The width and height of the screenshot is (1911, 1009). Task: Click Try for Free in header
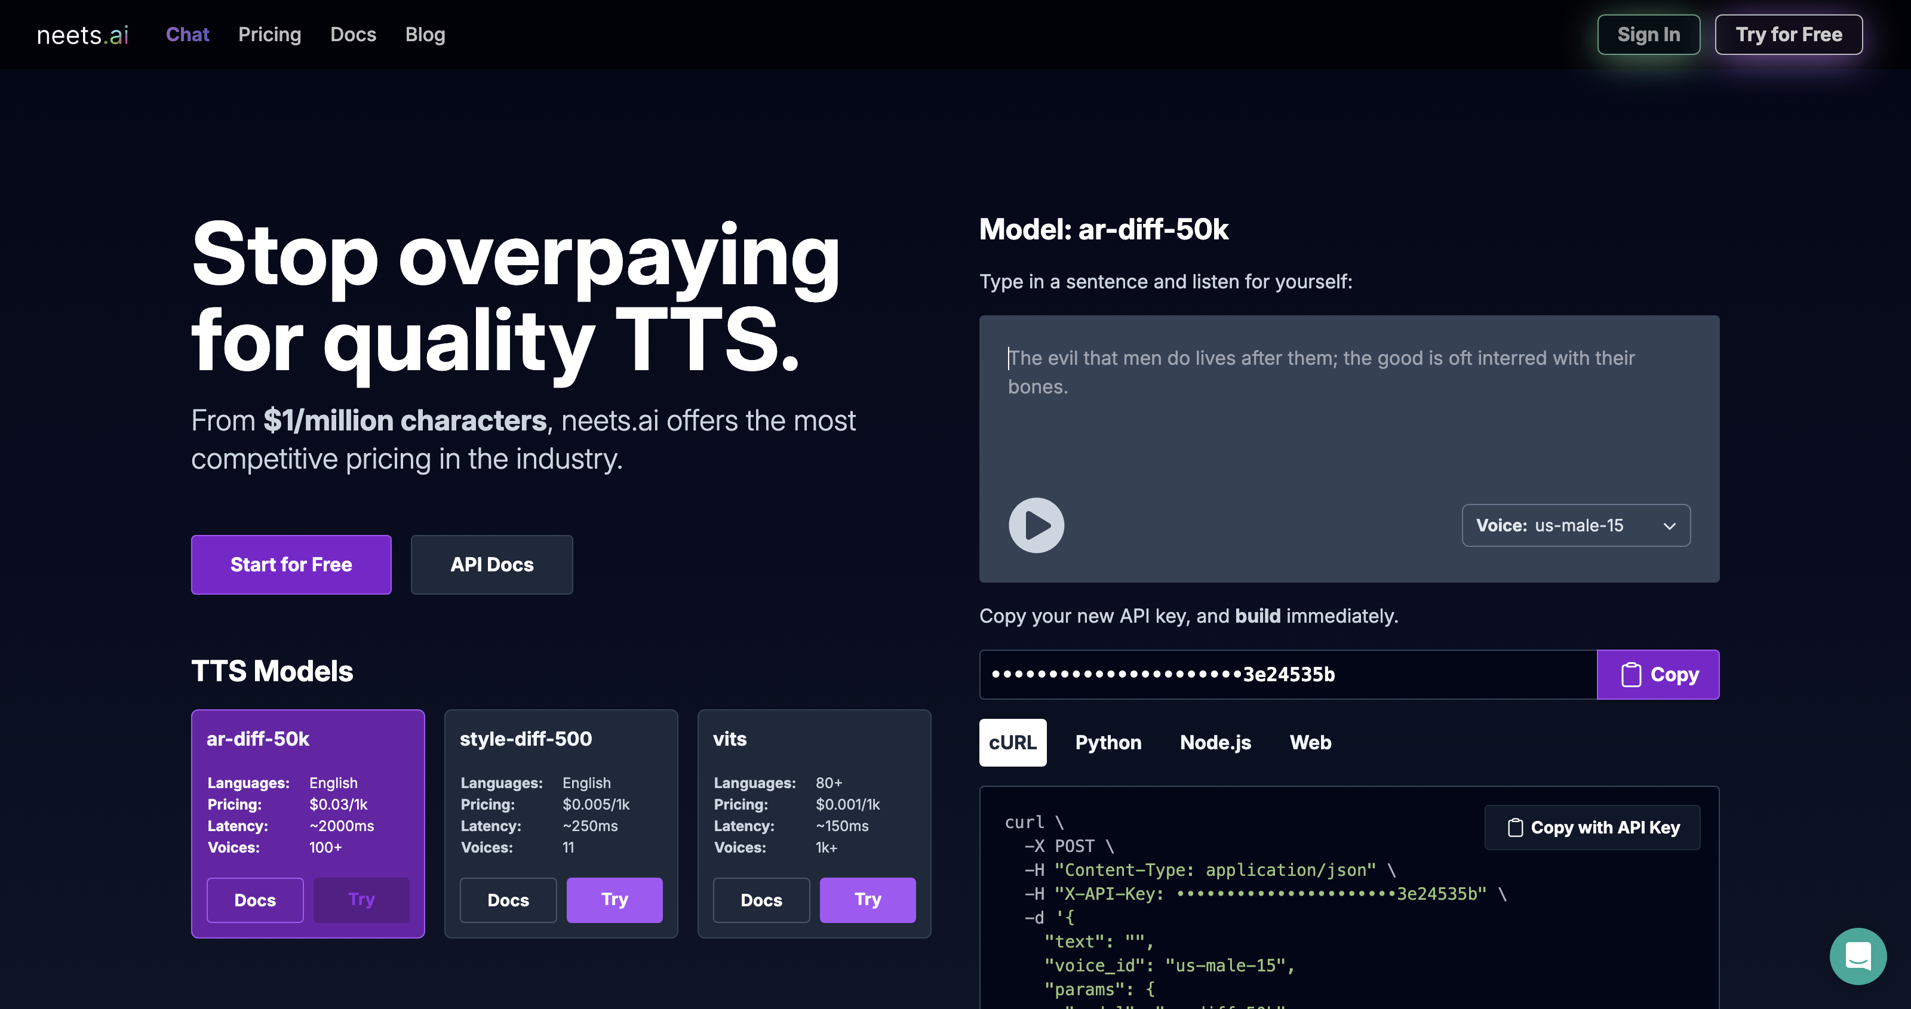click(1789, 35)
